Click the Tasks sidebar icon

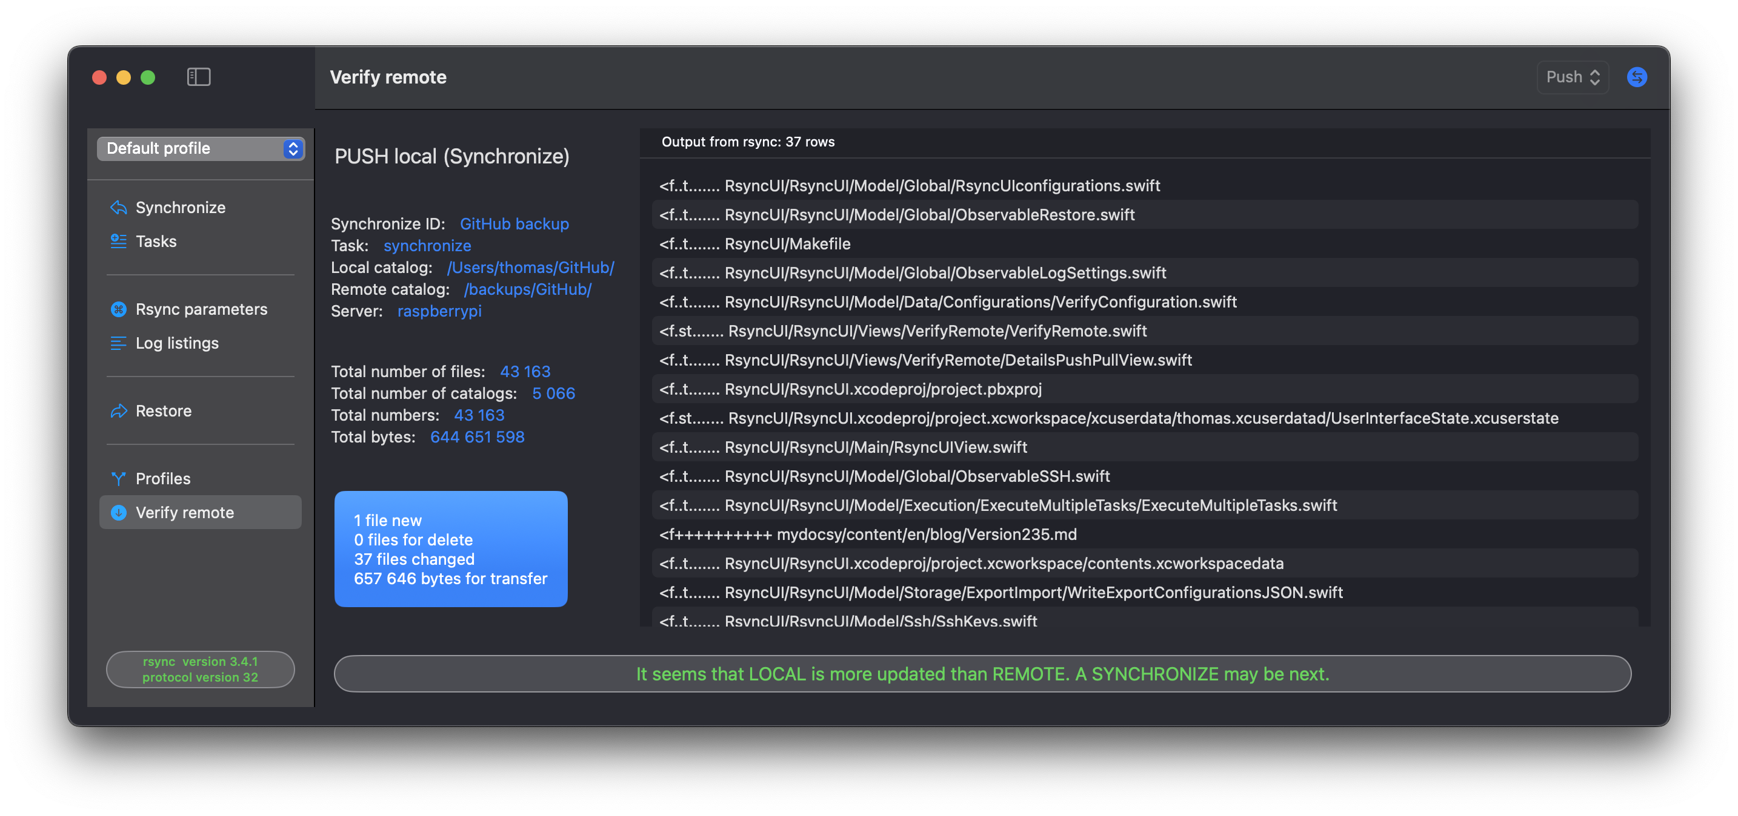[119, 242]
